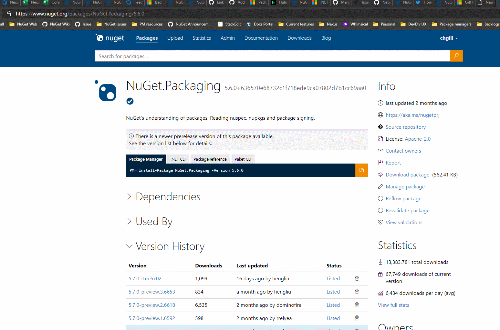Click the license document icon
This screenshot has width=500, height=330.
pos(380,139)
